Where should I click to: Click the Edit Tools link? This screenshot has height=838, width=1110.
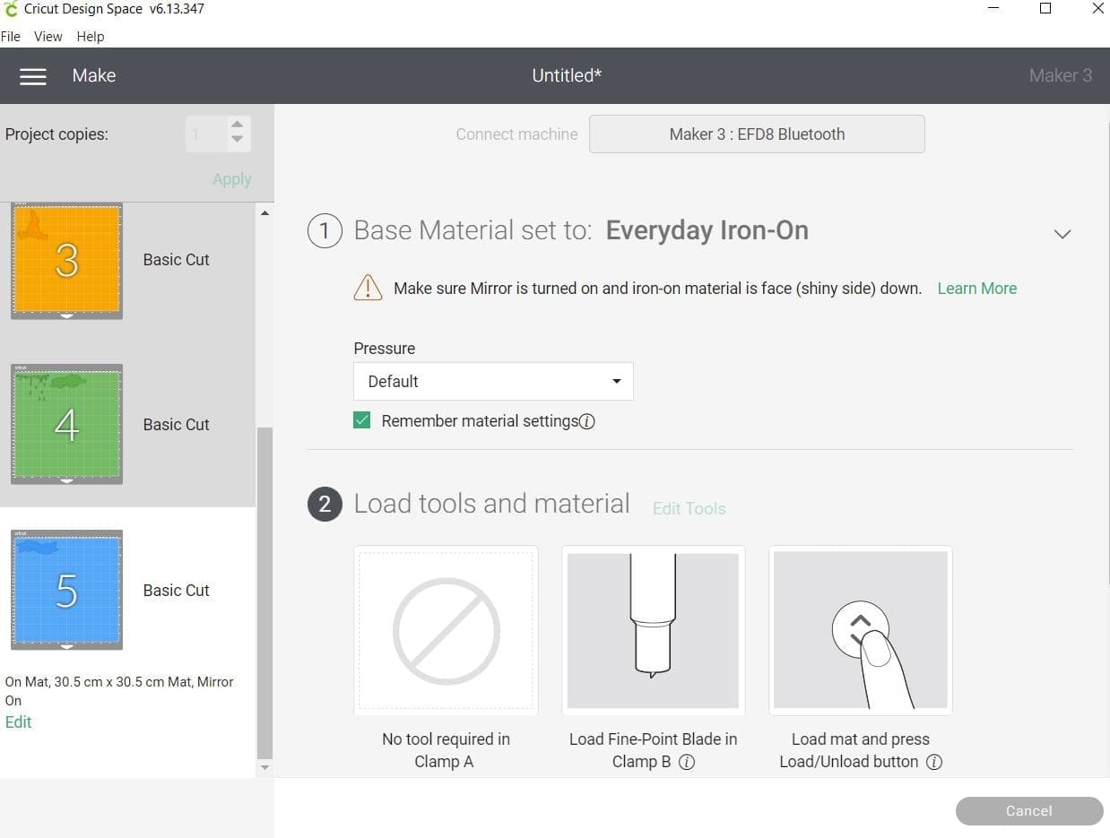(689, 508)
